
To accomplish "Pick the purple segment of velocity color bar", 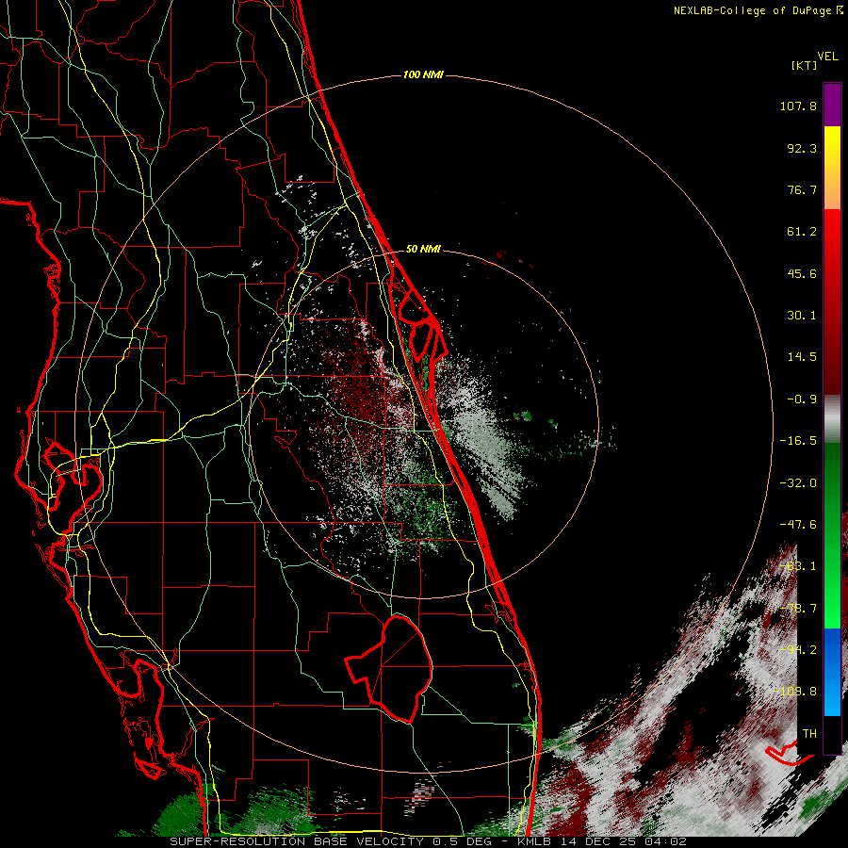I will [832, 105].
